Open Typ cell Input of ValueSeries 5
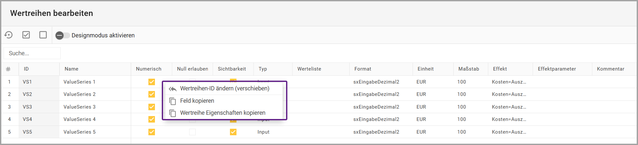Viewport: 638px width, 145px height. tap(263, 132)
